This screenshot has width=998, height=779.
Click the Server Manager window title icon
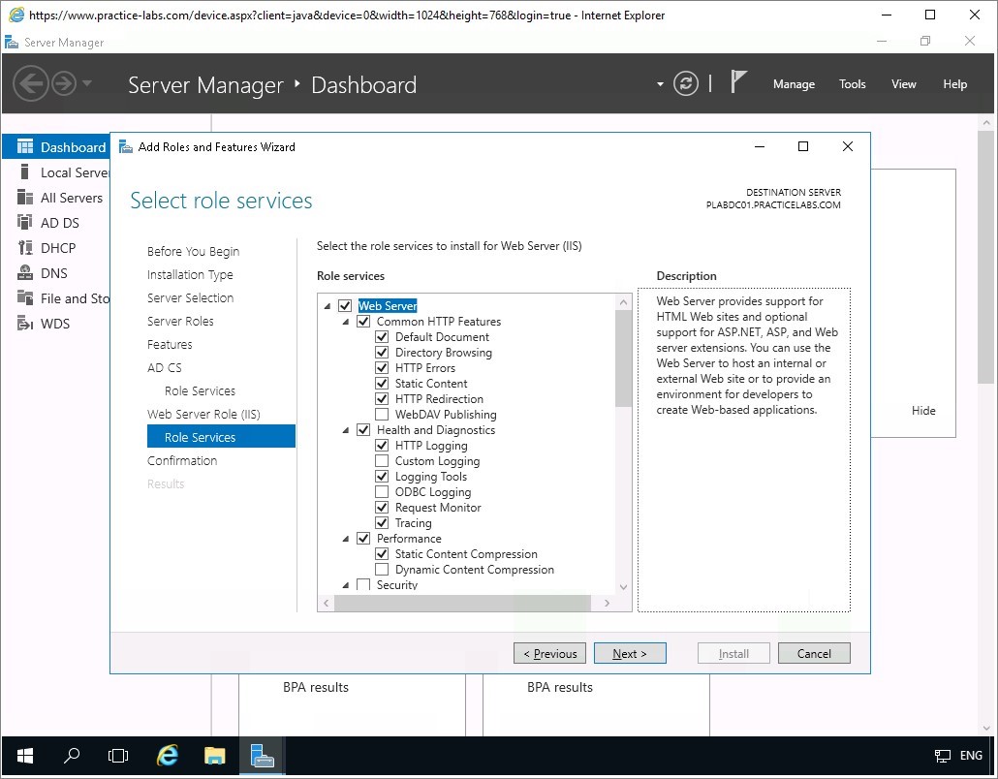click(x=12, y=43)
